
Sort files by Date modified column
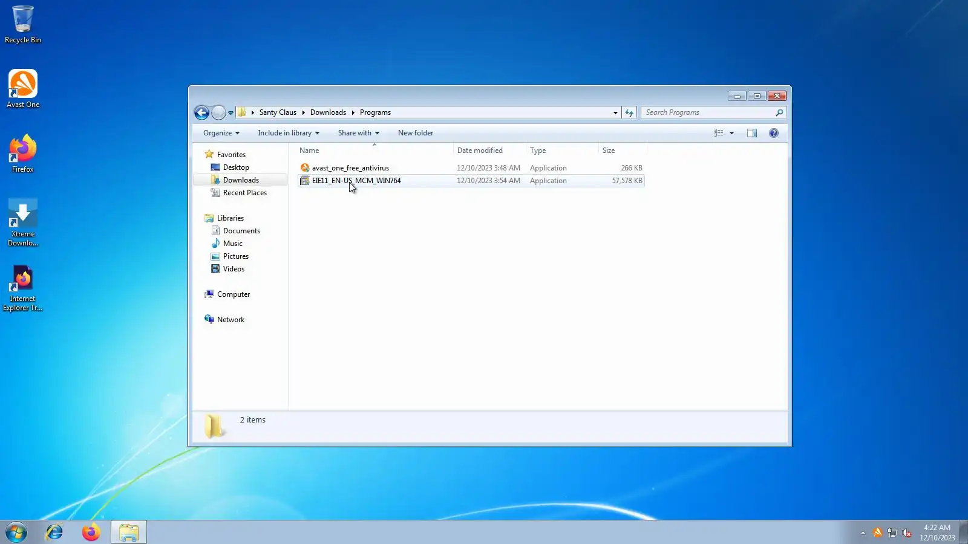tap(489, 151)
